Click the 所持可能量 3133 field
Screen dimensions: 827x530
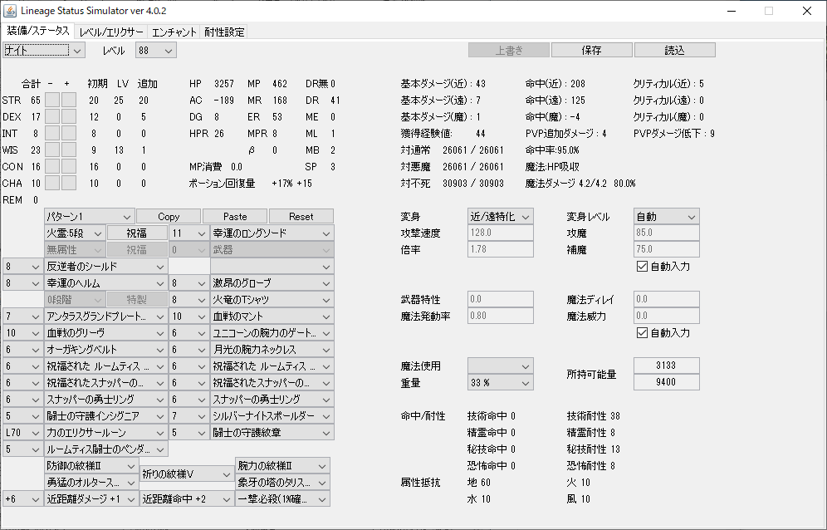point(667,366)
